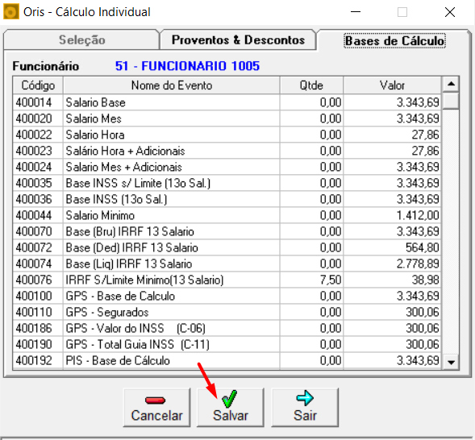Select Base INSS s/ Limite (13o Sal.) row
This screenshot has height=440, width=475.
point(227,183)
